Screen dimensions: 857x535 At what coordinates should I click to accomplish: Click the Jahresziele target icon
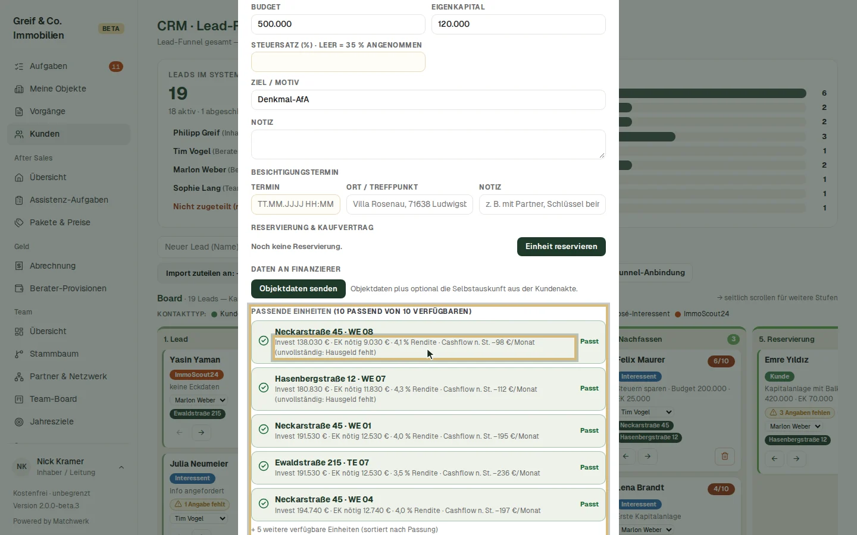19,422
